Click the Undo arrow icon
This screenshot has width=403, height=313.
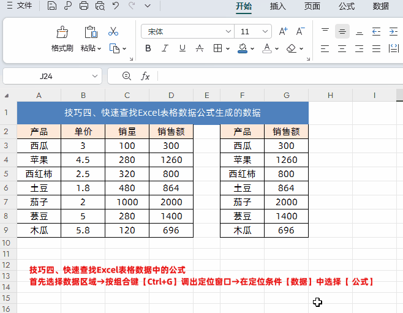pos(116,6)
